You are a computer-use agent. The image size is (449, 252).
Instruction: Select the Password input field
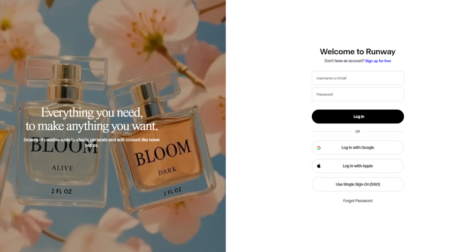point(358,94)
